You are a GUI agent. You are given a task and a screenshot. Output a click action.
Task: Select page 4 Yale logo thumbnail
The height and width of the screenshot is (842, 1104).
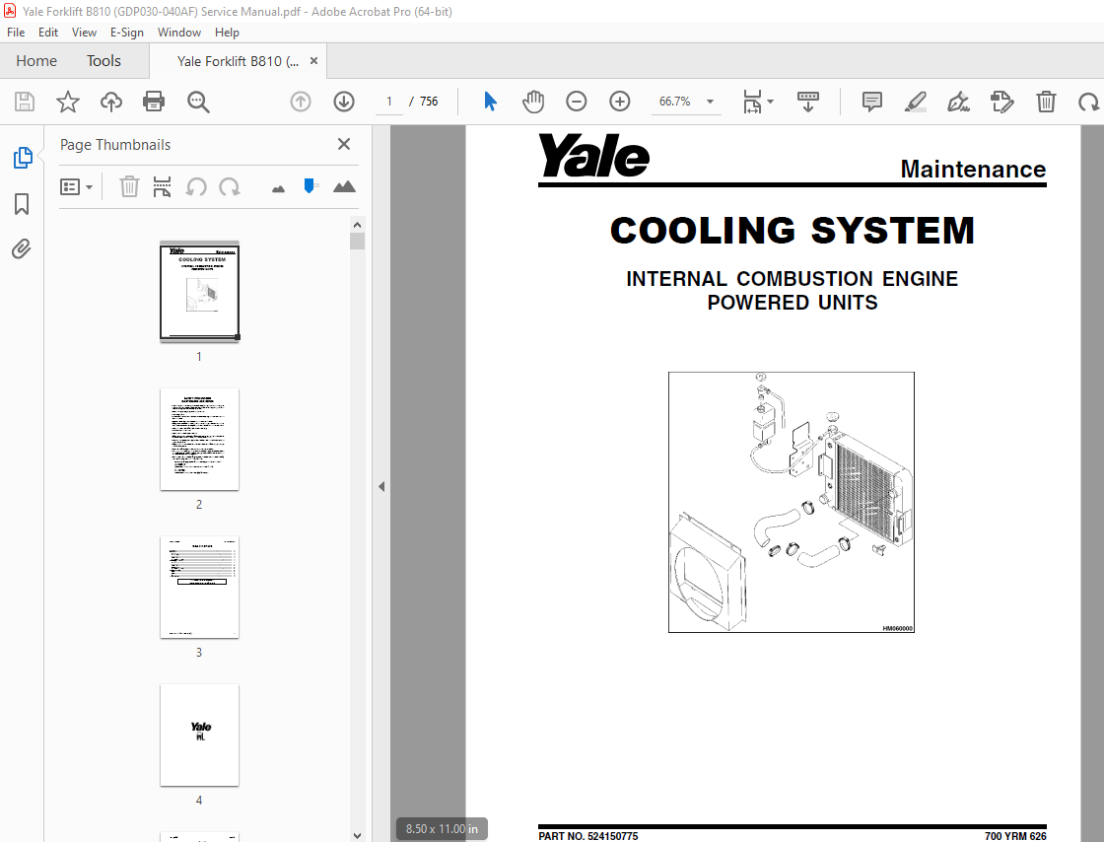(199, 735)
